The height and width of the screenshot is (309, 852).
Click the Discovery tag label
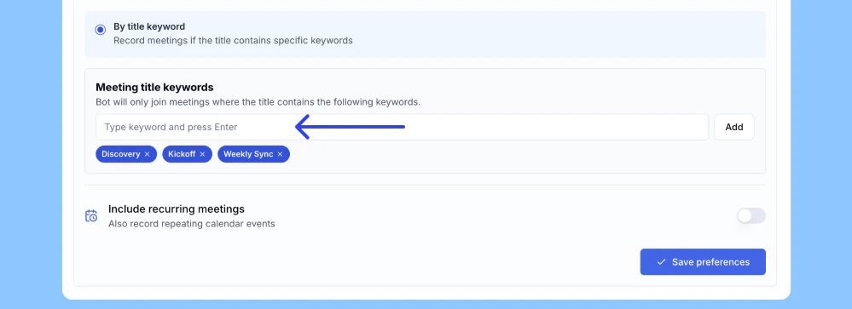click(120, 154)
